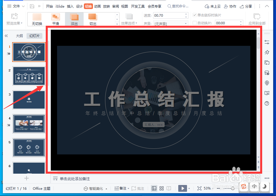Open the book search icon in sidebar
Screen dimensions: 276x196
click(x=267, y=93)
